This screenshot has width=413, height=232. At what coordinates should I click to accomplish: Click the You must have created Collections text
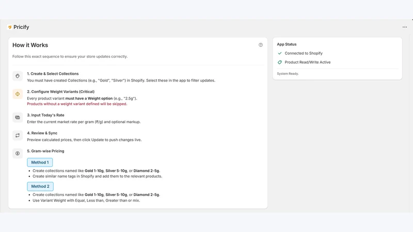click(121, 80)
